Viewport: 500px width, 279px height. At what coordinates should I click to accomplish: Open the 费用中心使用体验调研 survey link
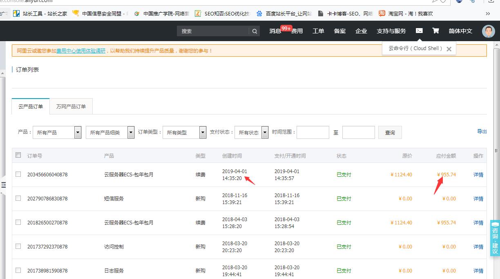[81, 51]
